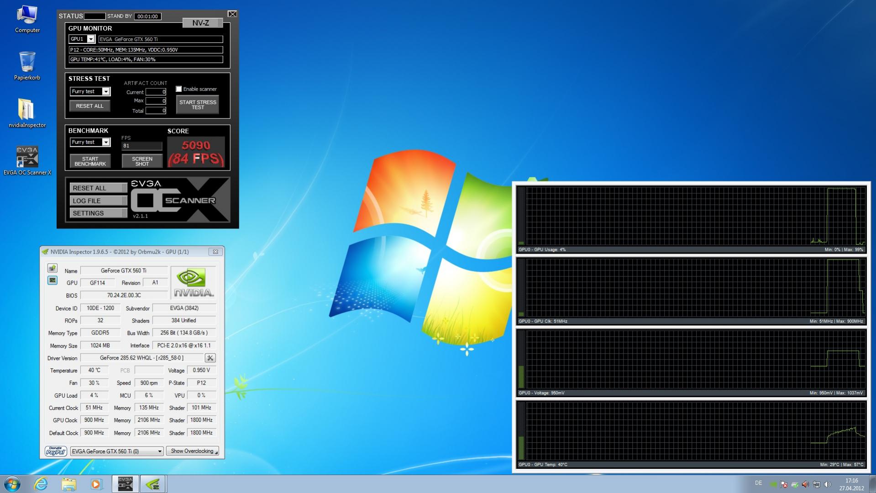The image size is (876, 493).
Task: Open the Computer desktop icon
Action: click(27, 19)
